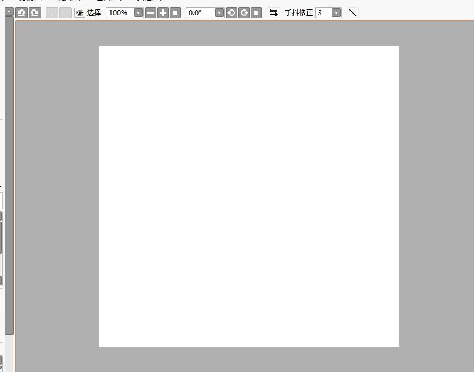Open the zoom percentage dropdown
This screenshot has height=372, width=474.
point(138,13)
